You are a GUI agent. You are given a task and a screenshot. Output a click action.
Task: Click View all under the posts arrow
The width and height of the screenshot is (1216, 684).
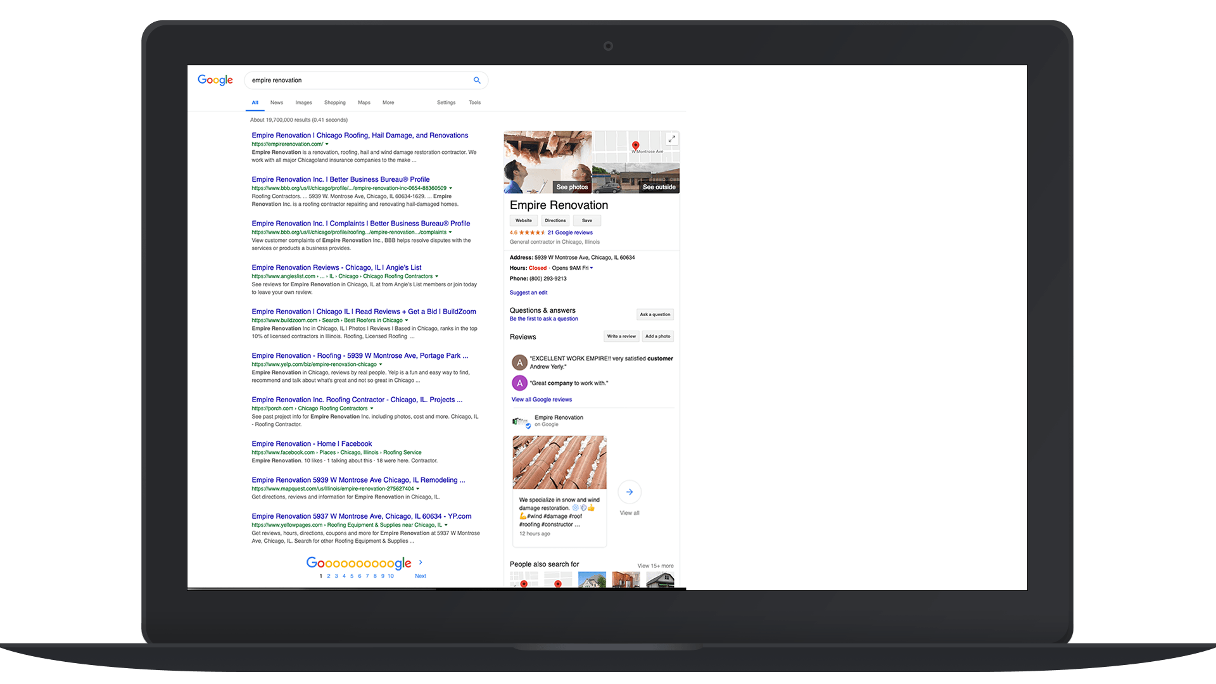coord(630,513)
